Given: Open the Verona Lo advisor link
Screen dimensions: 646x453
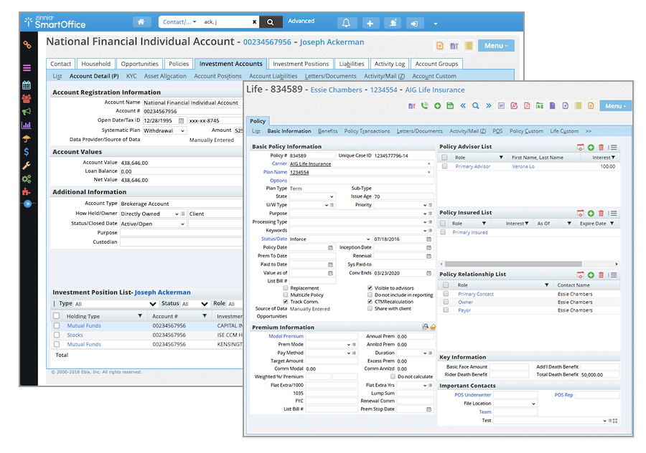Looking at the screenshot, I should tap(523, 166).
